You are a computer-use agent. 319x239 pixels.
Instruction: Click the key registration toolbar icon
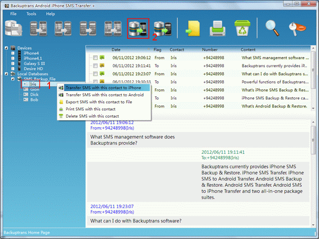[297, 28]
